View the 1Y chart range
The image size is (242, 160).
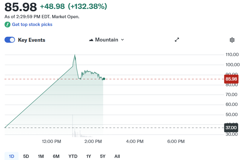89,156
